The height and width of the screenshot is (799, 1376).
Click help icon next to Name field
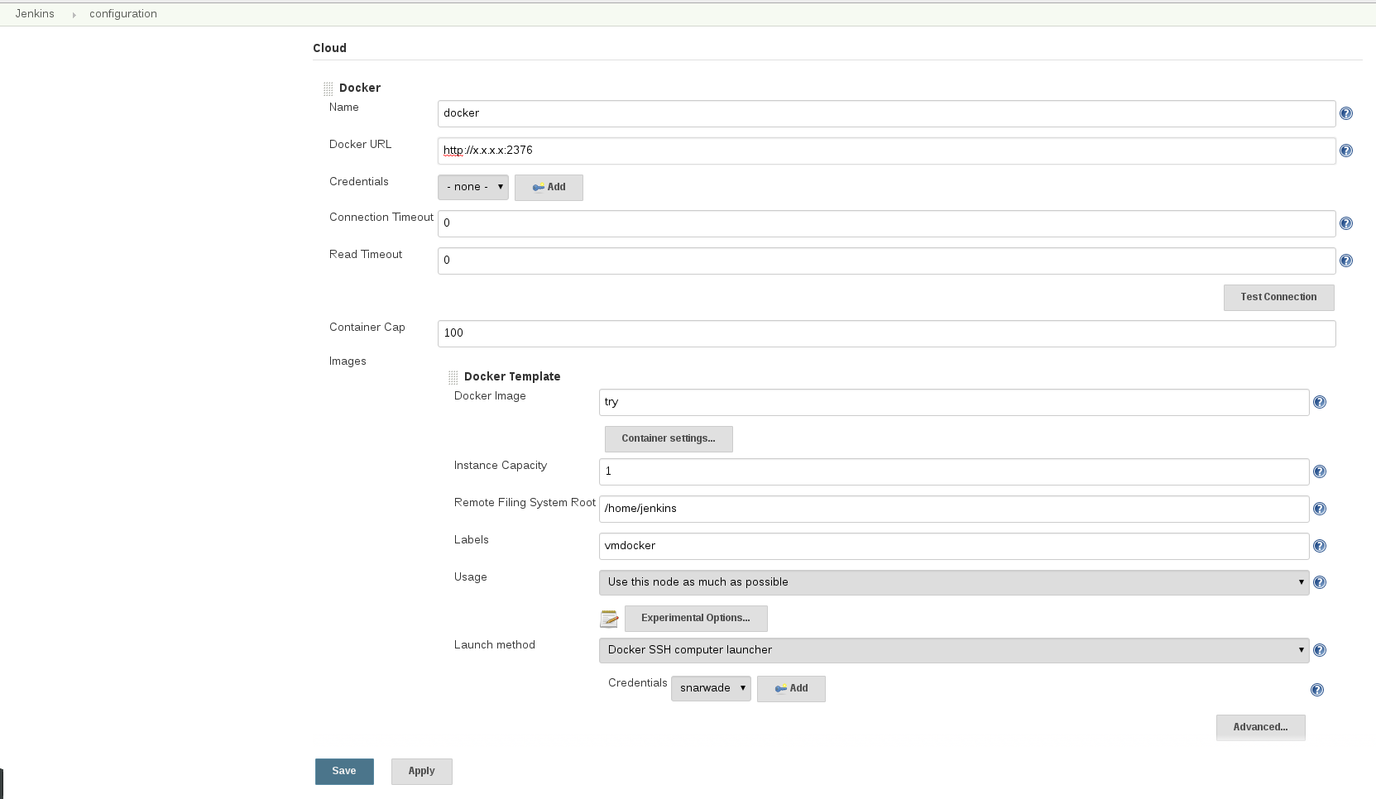(x=1346, y=113)
